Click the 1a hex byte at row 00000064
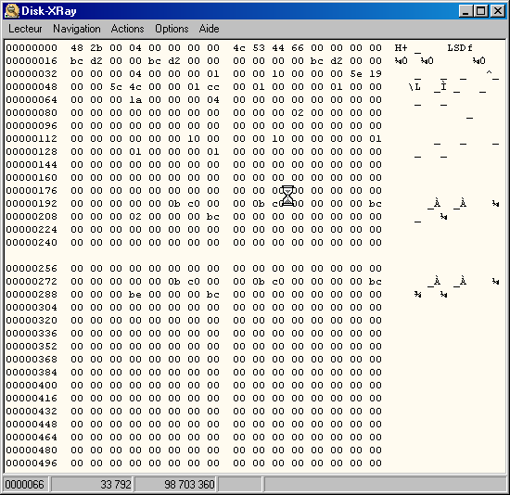 [x=135, y=100]
